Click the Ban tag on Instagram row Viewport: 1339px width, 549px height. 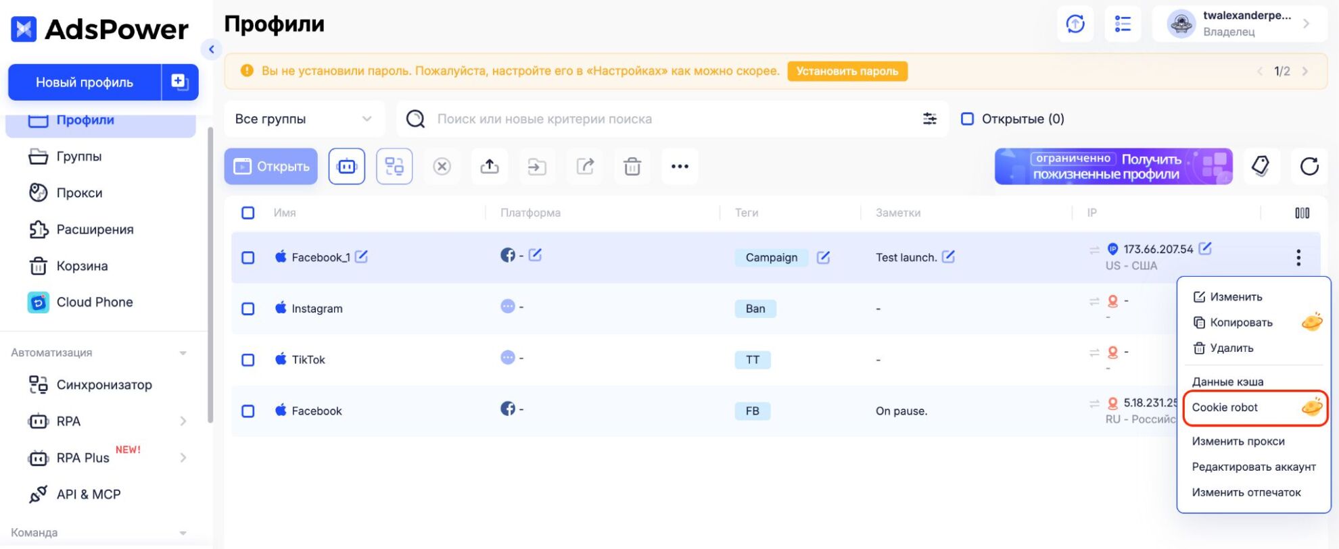click(x=755, y=309)
